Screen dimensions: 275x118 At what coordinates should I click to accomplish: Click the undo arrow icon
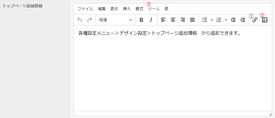pyautogui.click(x=80, y=20)
